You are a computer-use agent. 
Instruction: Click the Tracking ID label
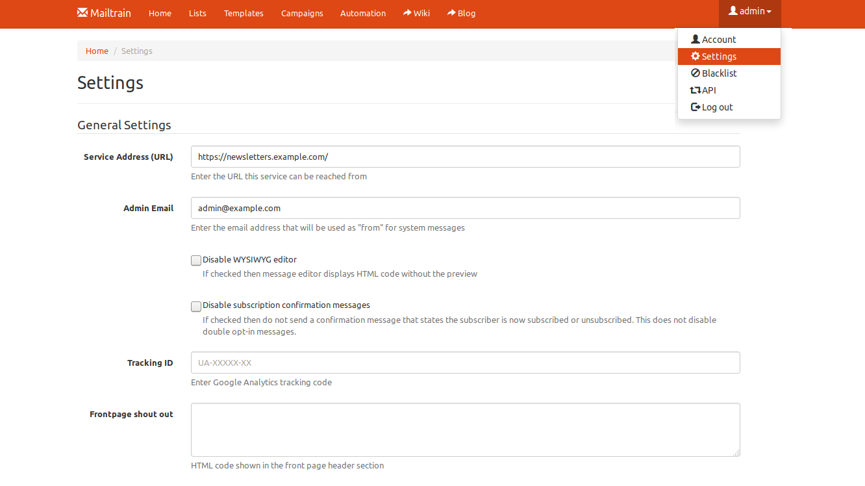[x=150, y=363]
